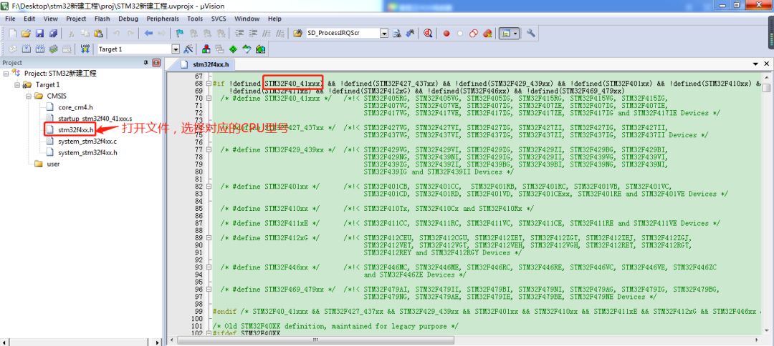This screenshot has width=774, height=346.
Task: Select system_stm32f4xx.h file
Action: click(x=87, y=152)
